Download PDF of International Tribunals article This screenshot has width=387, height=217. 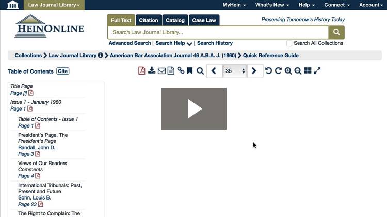(40, 204)
